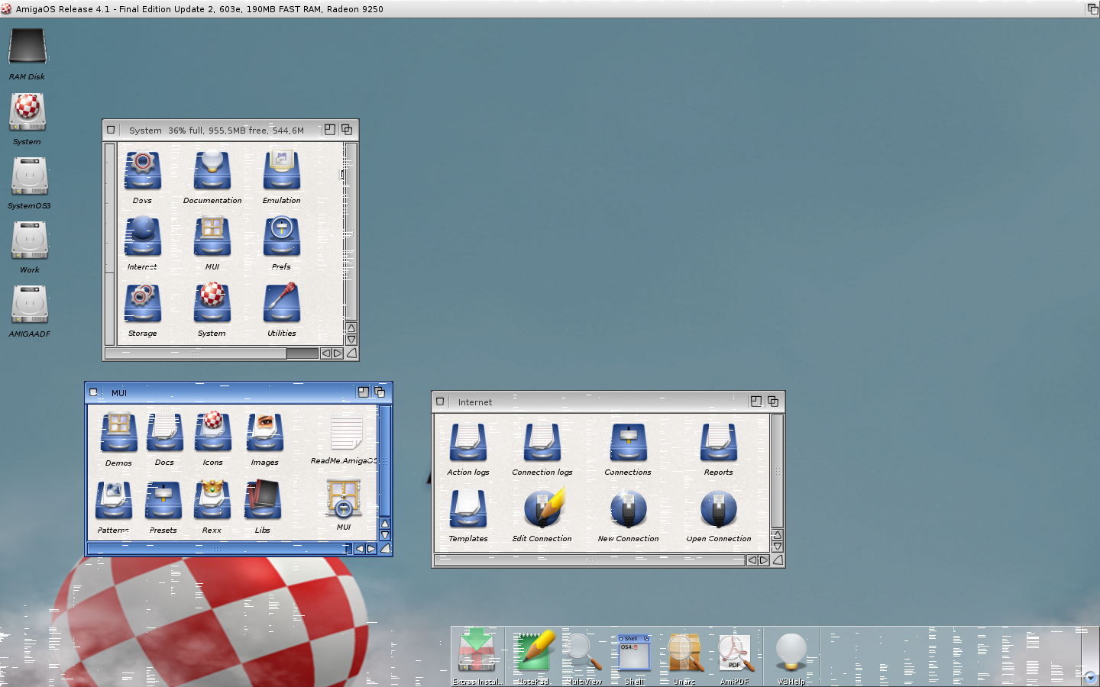The height and width of the screenshot is (687, 1100).
Task: Click the System window horizontal scrollbar
Action: point(197,353)
